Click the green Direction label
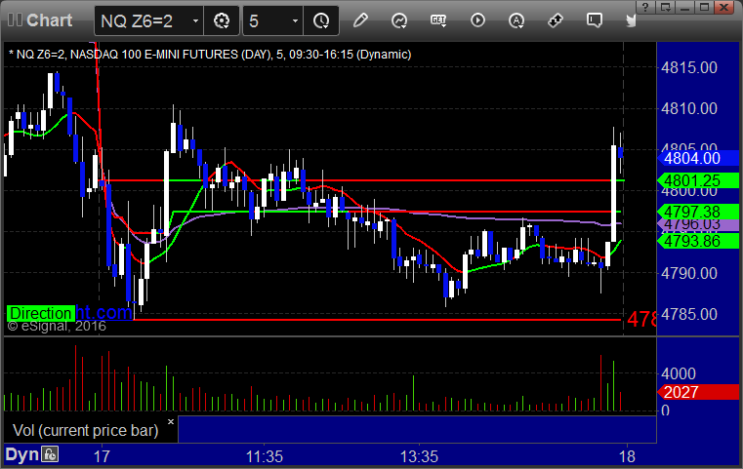 click(41, 313)
